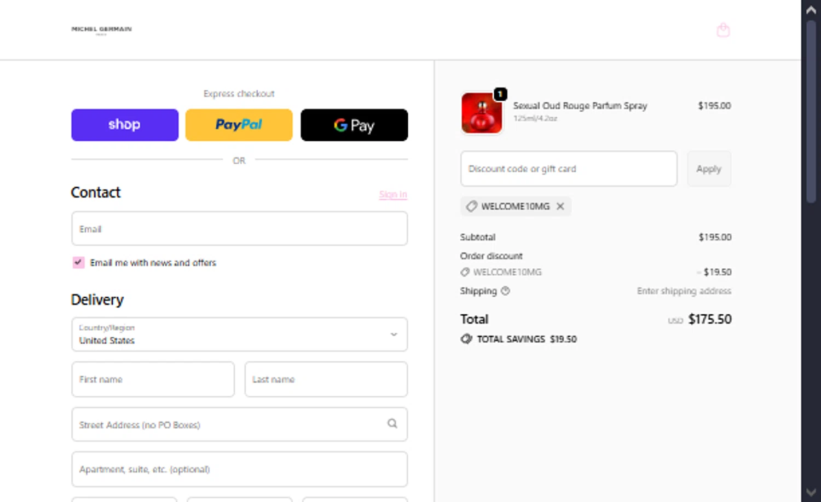The width and height of the screenshot is (821, 502).
Task: Choose PayPal express checkout
Action: tap(239, 125)
